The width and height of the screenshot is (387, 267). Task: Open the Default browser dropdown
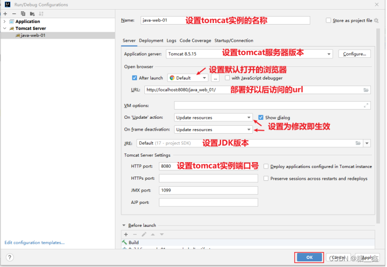(188, 78)
